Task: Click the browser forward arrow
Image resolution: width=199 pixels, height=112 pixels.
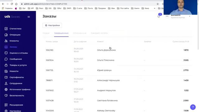Action: pos(7,4)
